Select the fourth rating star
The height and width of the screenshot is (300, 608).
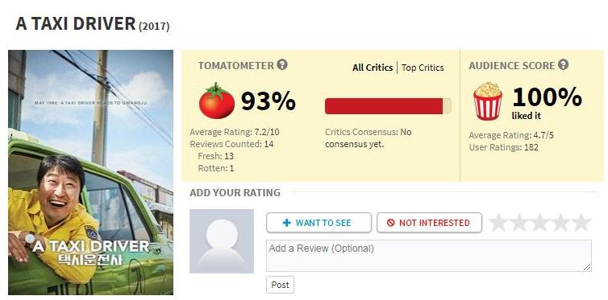point(560,223)
